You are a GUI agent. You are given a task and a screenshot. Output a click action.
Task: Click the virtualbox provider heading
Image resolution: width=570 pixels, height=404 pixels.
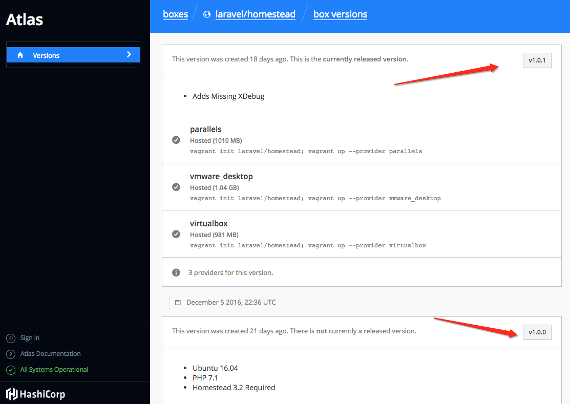[208, 223]
